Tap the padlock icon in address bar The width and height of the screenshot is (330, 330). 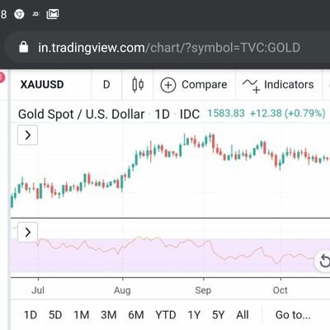click(x=24, y=47)
